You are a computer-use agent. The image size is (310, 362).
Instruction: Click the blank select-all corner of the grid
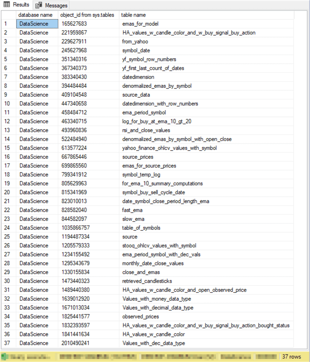click(8, 15)
